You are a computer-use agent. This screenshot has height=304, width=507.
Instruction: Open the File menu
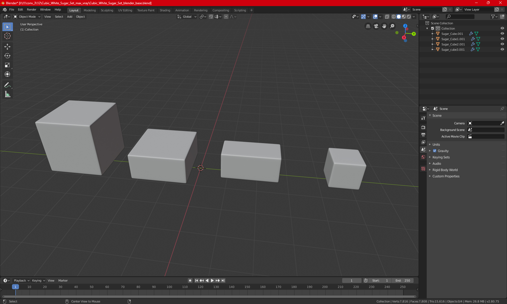[x=12, y=9]
